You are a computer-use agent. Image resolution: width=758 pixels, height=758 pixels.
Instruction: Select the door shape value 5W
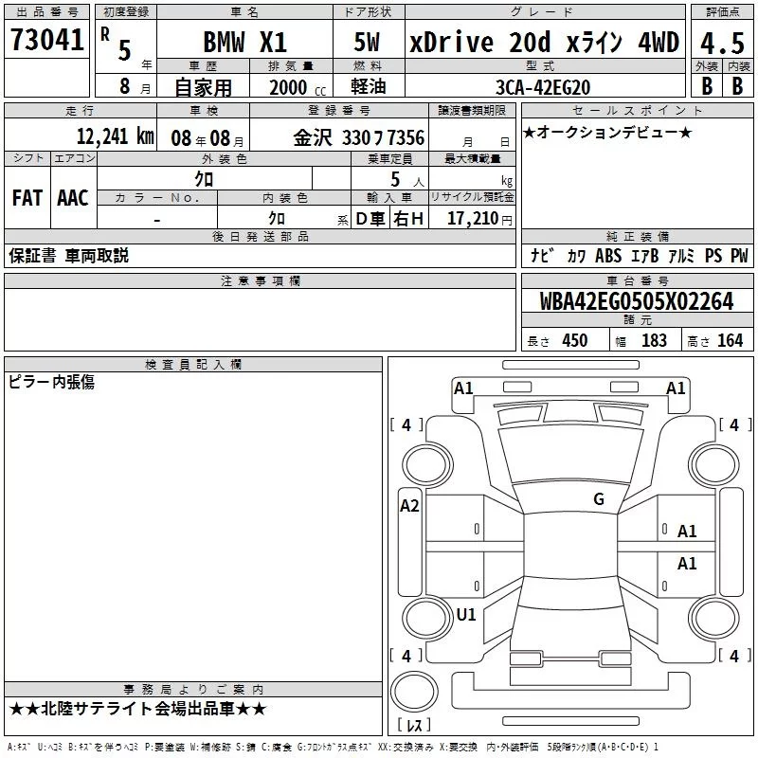(367, 42)
